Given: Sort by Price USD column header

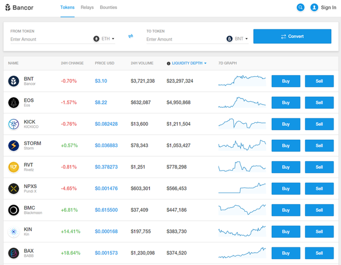Looking at the screenshot, I should tap(104, 63).
